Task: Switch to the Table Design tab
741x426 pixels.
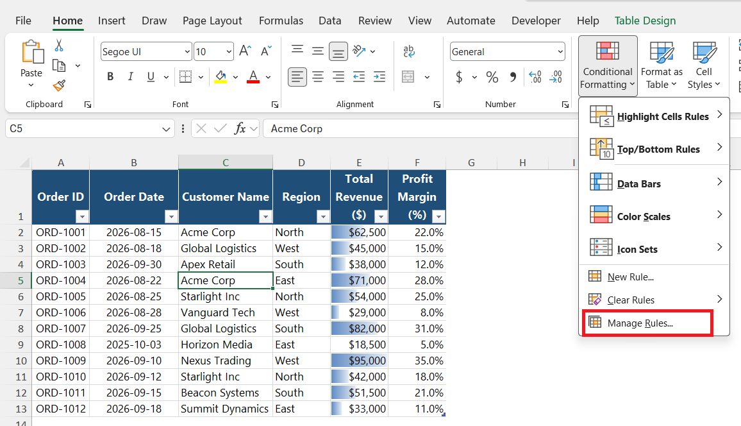Action: click(645, 21)
